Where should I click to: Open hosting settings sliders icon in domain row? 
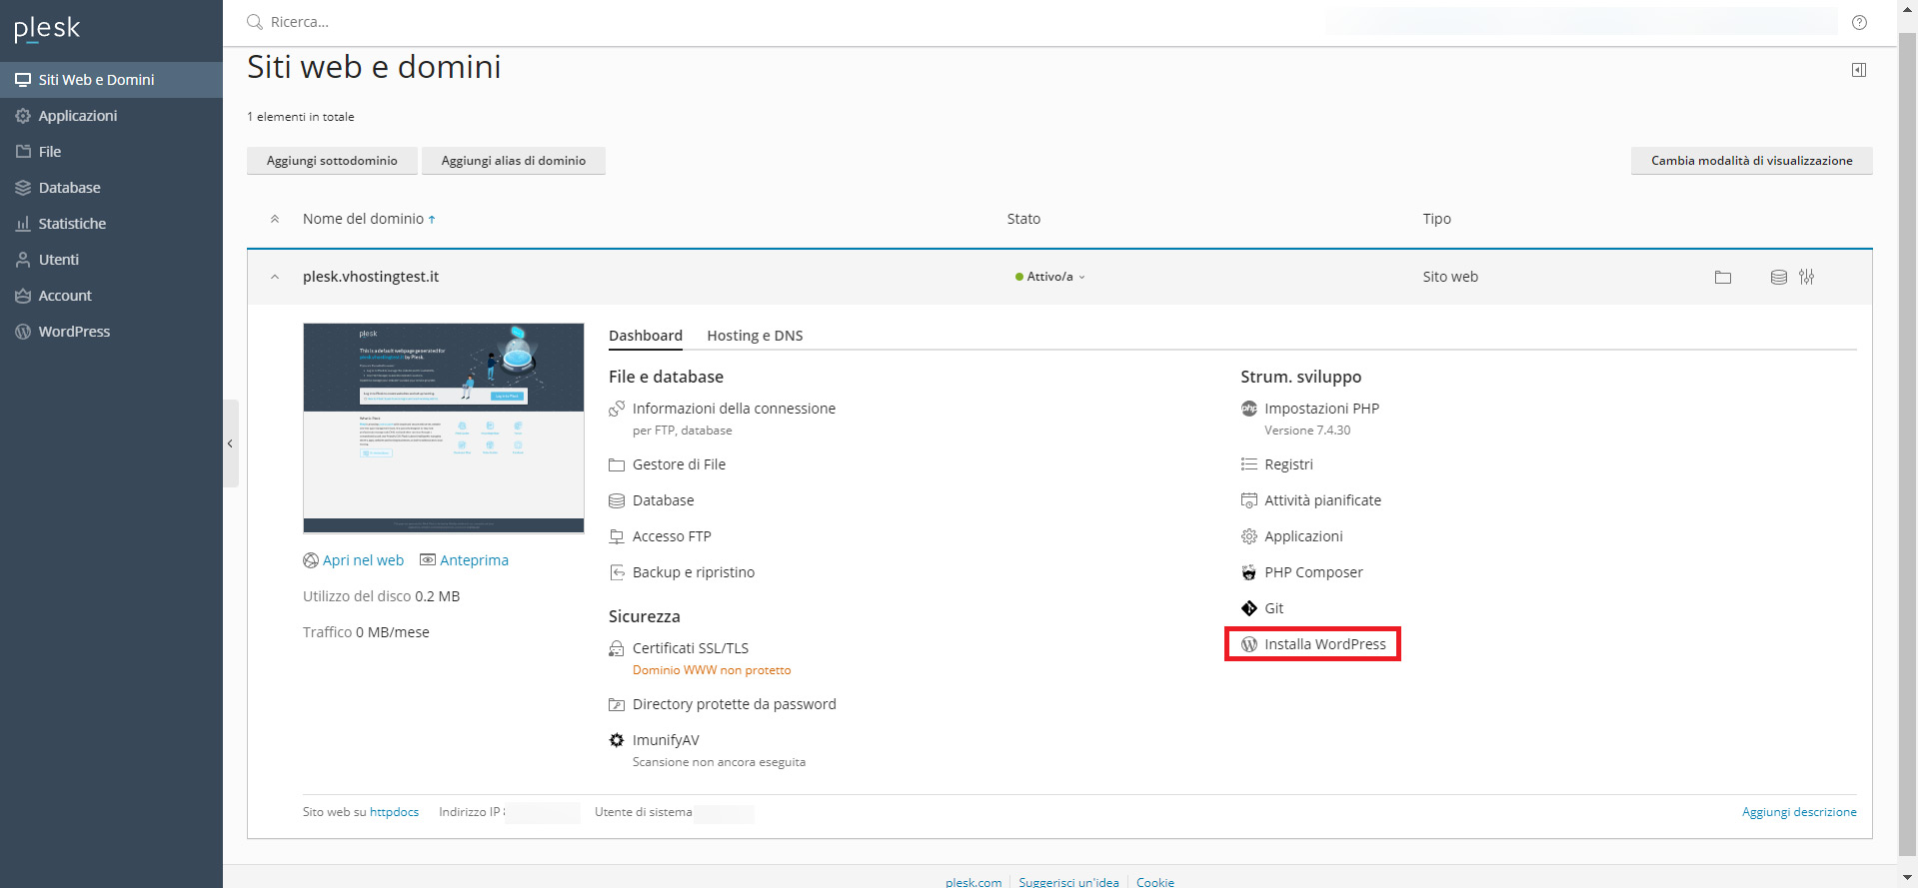[1807, 277]
